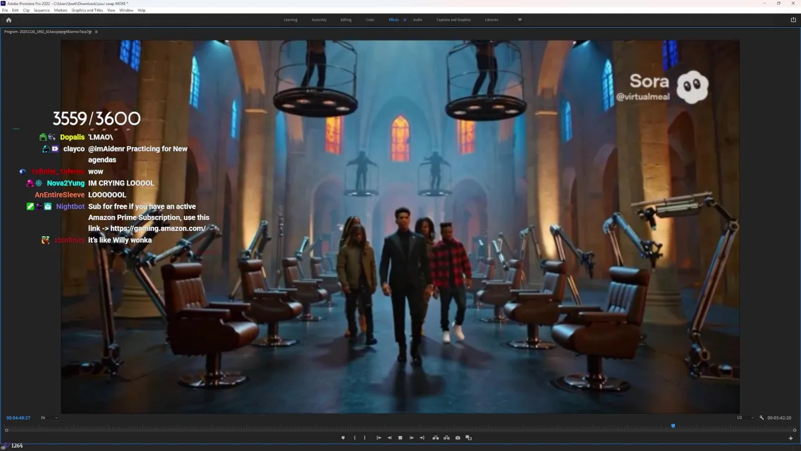This screenshot has width=801, height=451.
Task: Open the Graphics and Titles menu
Action: 87,10
